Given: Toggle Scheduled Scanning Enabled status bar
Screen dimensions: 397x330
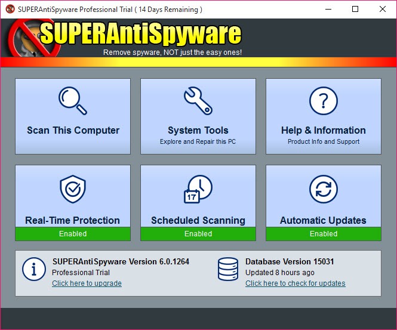Looking at the screenshot, I should (x=198, y=234).
